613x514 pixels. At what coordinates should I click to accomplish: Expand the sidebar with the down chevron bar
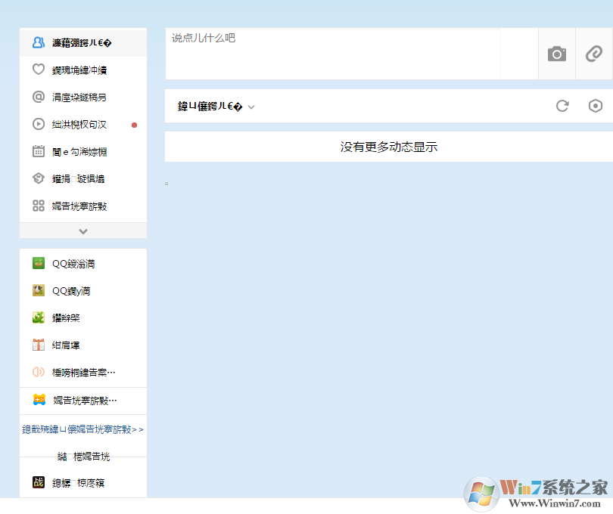tap(83, 231)
